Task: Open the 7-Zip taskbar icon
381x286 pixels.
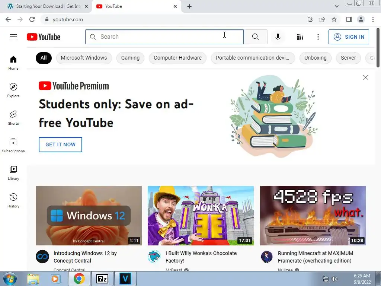Action: [x=102, y=279]
